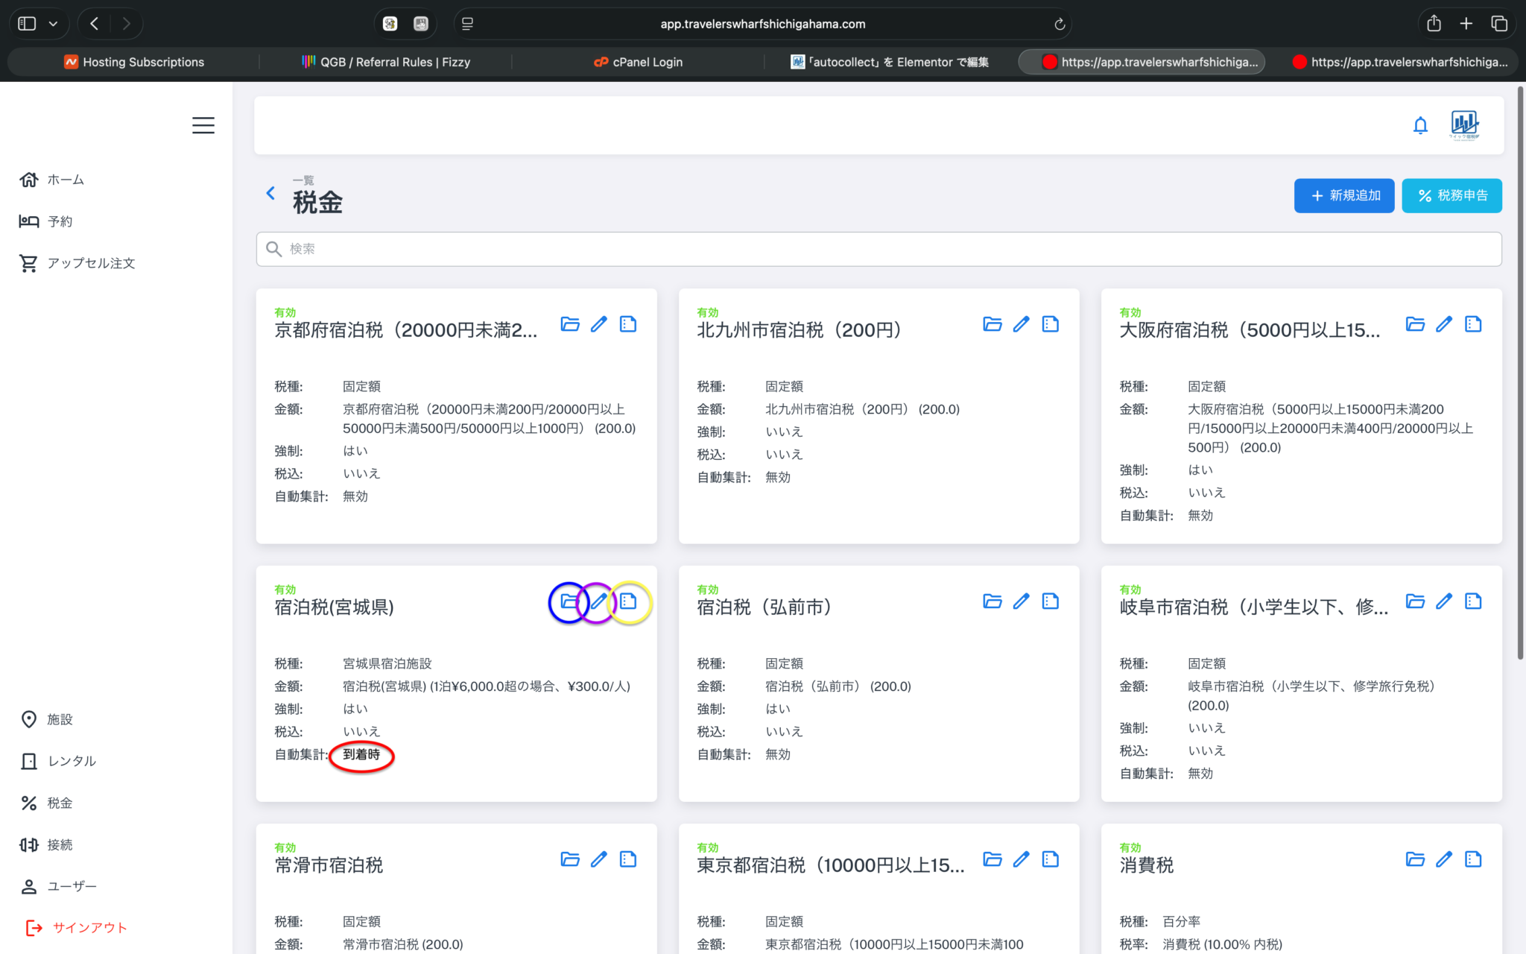Click the 税務申告 button

[x=1451, y=195]
